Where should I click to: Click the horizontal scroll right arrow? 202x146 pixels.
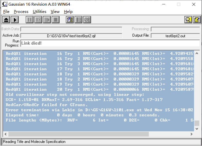[x=191, y=134]
